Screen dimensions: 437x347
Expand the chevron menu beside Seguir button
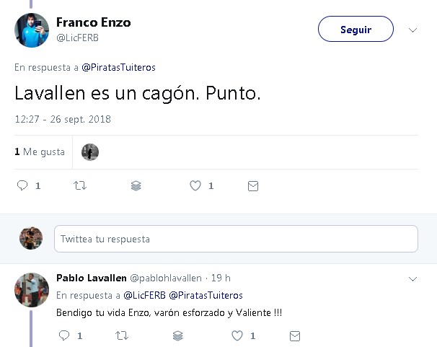click(412, 30)
